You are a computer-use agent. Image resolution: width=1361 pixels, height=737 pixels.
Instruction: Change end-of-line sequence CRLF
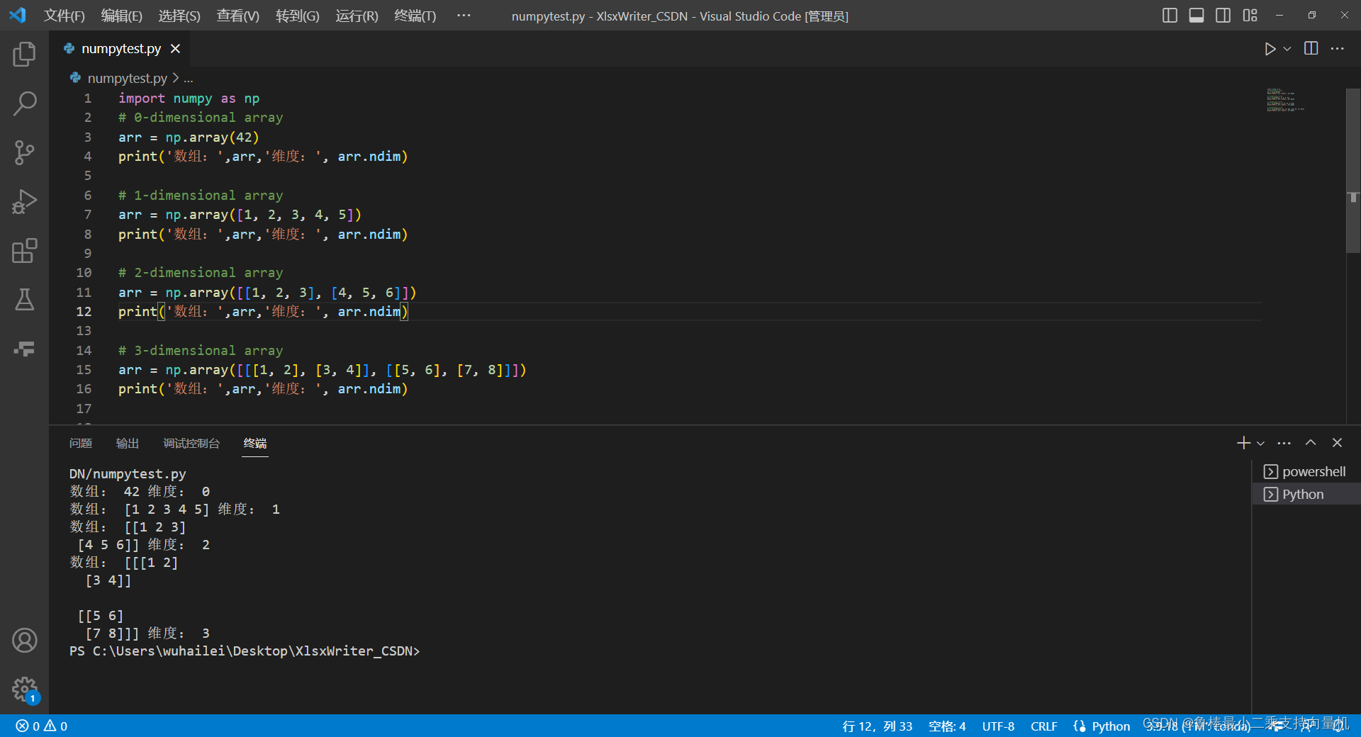click(1044, 726)
